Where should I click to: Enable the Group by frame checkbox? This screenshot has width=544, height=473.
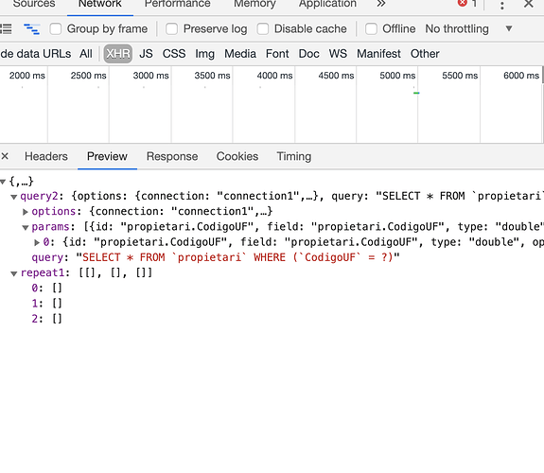tap(56, 28)
